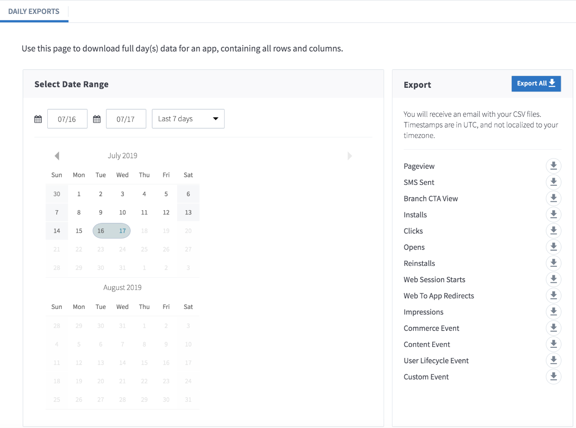Click the 07/16 start date input field

pyautogui.click(x=67, y=119)
